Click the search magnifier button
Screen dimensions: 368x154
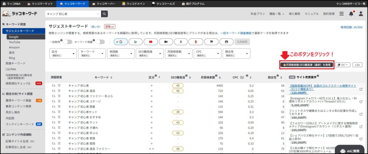click(x=104, y=14)
